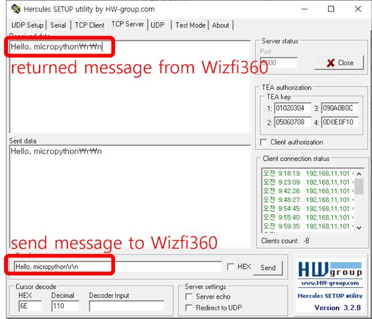Viewport: 372px width, 319px height.
Task: Click the Close server button
Action: tap(339, 63)
